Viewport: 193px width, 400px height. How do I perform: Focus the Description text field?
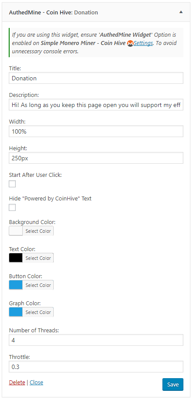pos(96,105)
